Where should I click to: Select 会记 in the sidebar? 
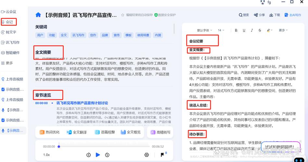(7, 22)
